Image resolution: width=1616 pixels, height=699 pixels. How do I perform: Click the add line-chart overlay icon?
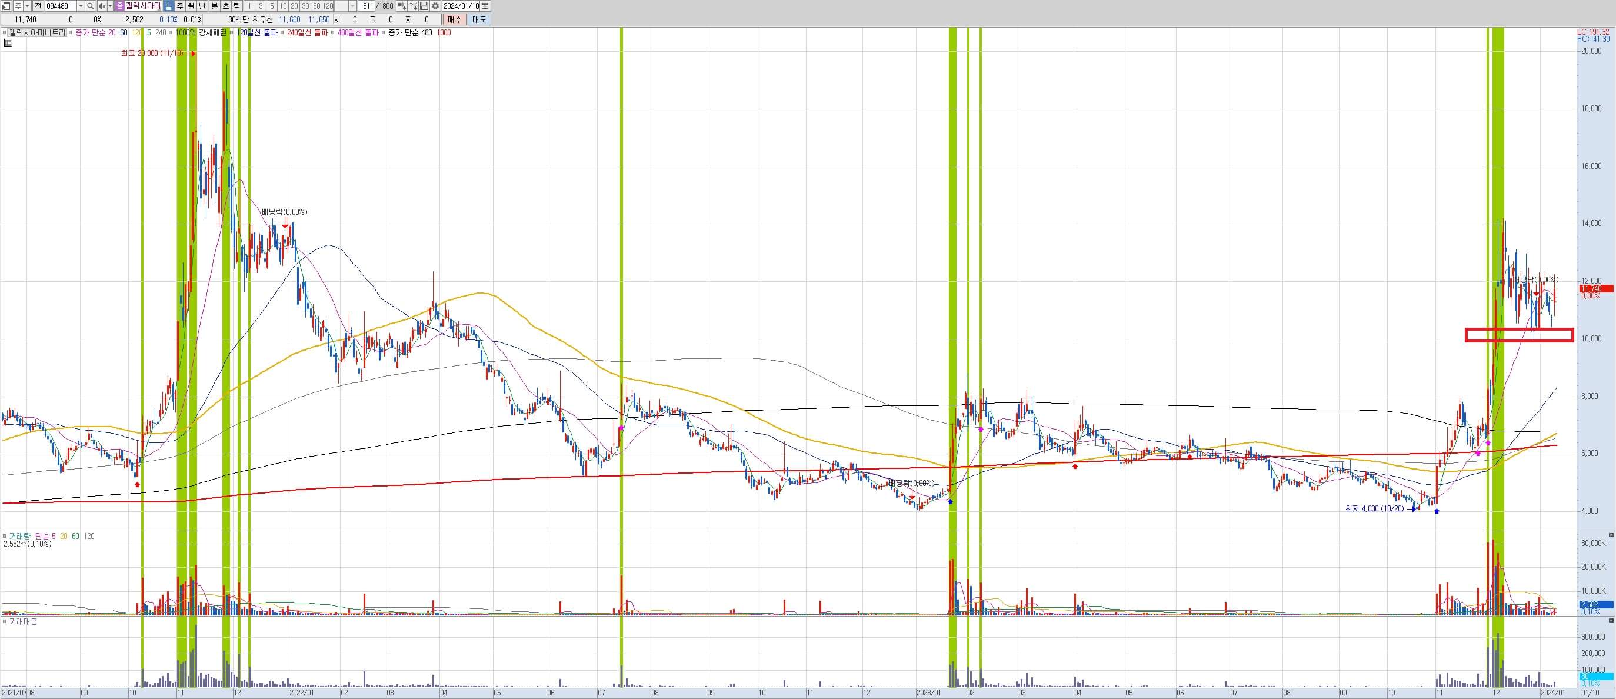[413, 6]
